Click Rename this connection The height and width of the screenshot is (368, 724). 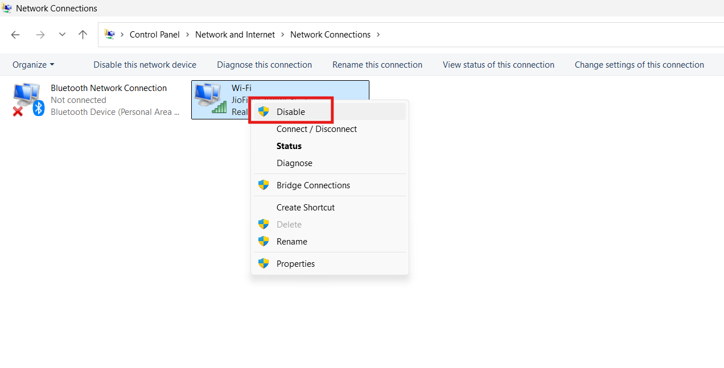pos(377,64)
